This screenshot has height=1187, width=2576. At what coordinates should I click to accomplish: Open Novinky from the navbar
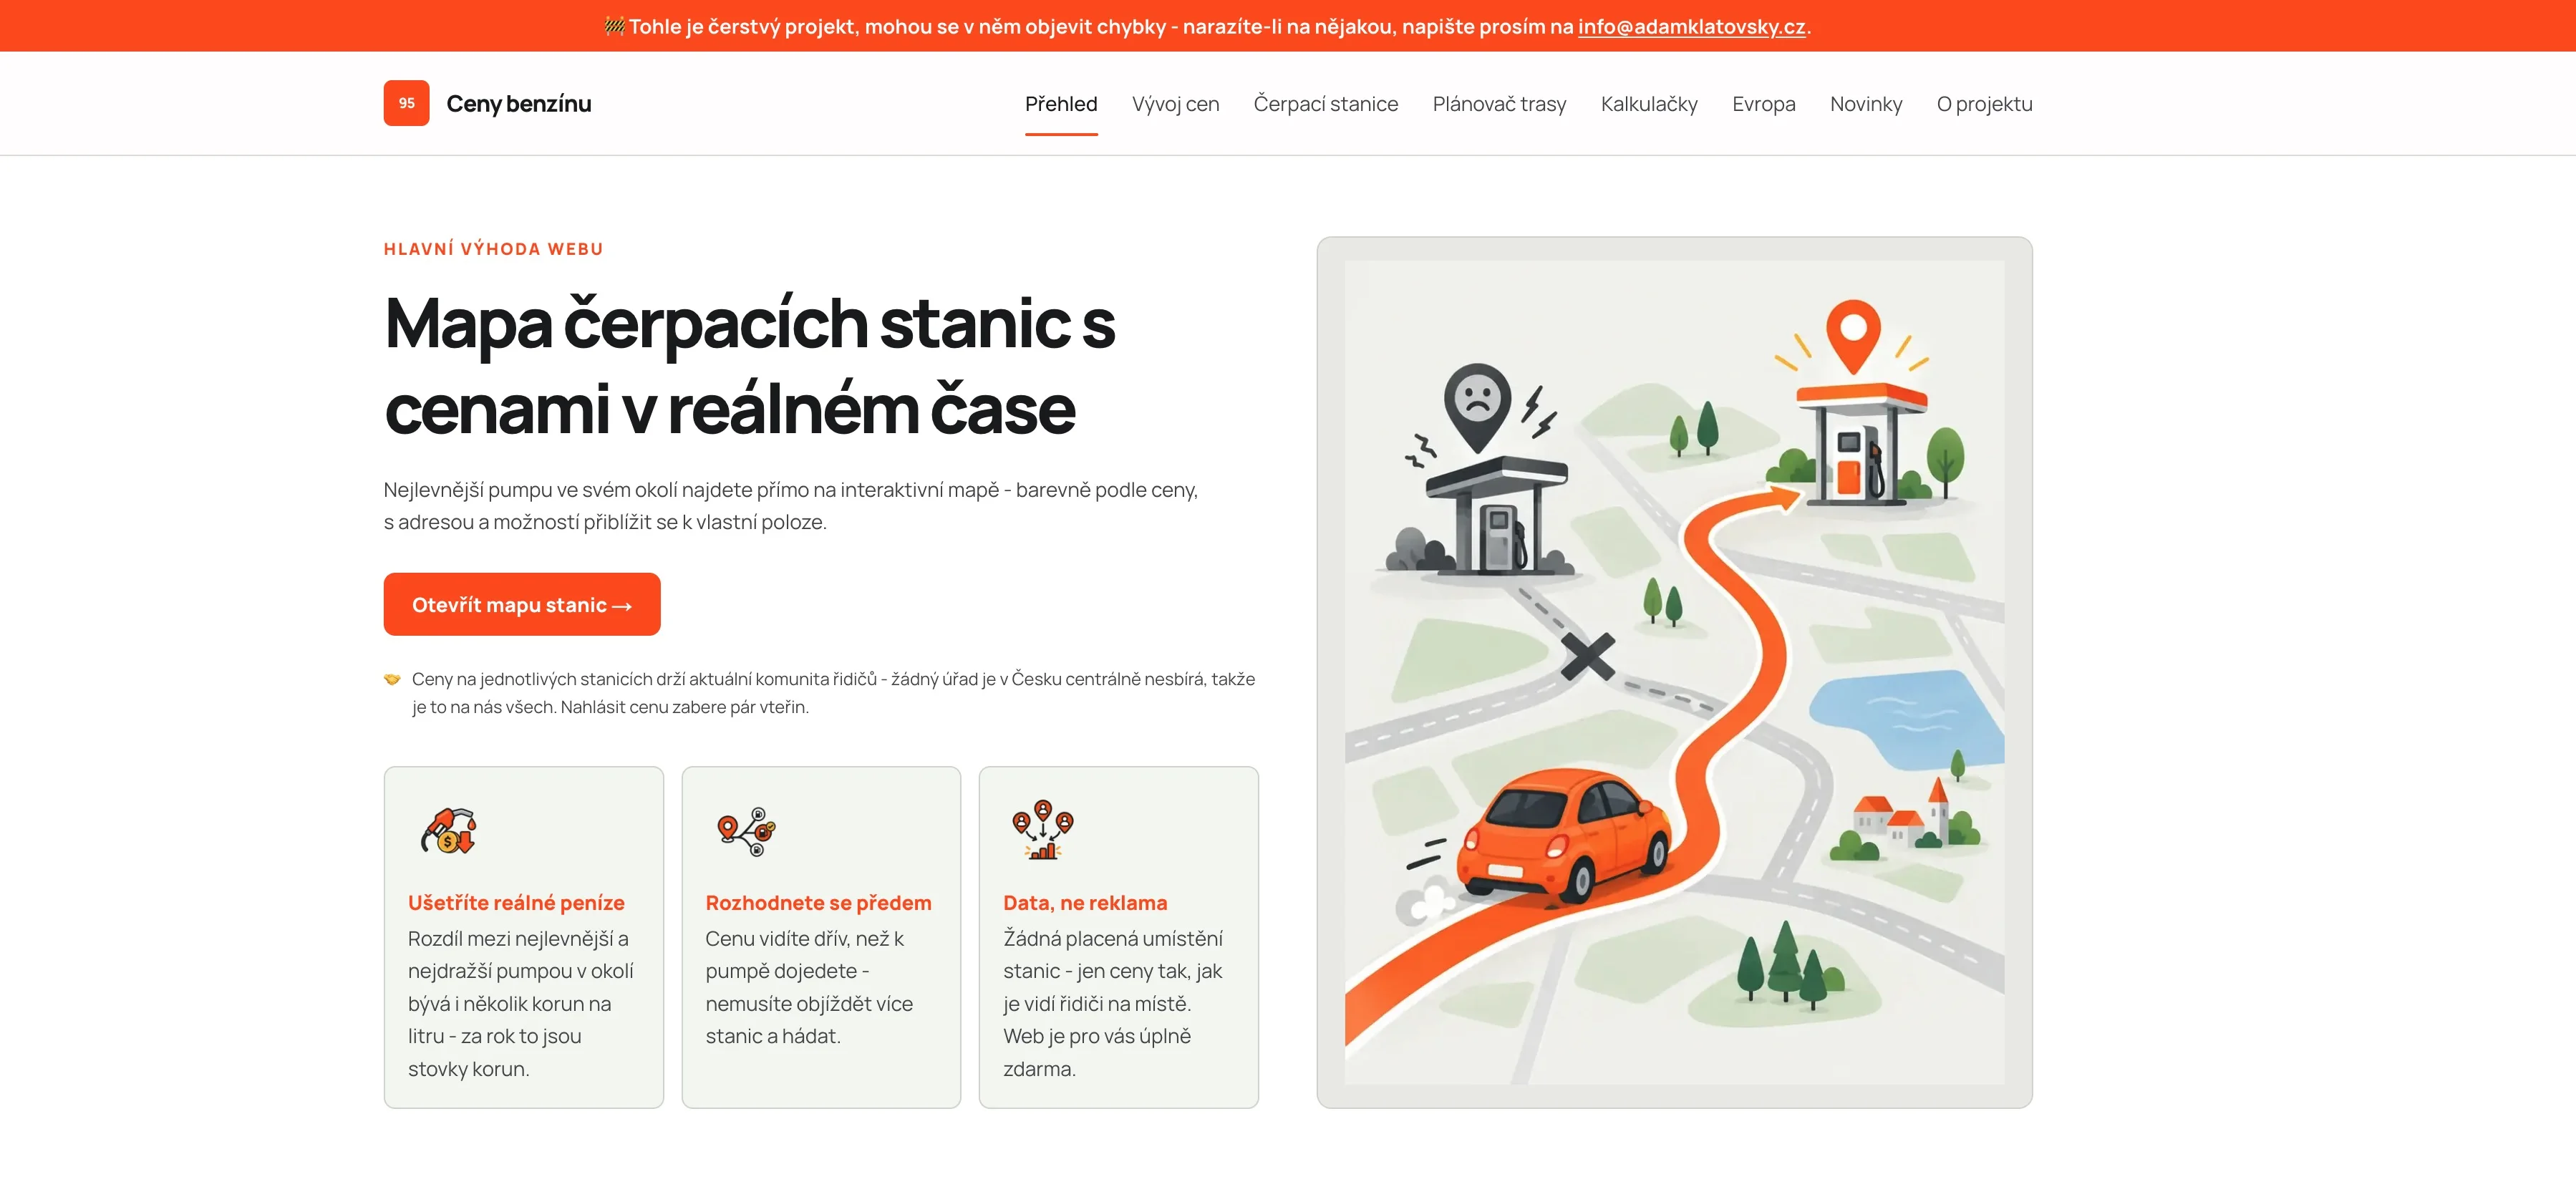point(1866,104)
